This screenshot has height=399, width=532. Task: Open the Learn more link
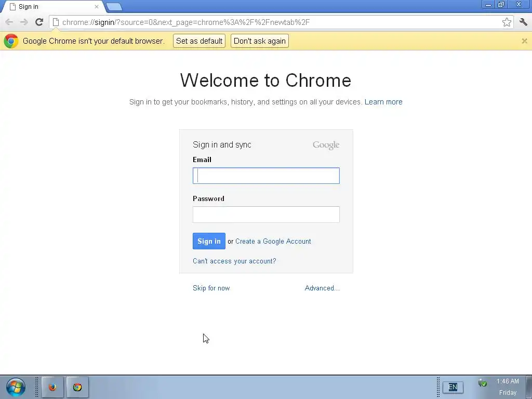(x=383, y=102)
